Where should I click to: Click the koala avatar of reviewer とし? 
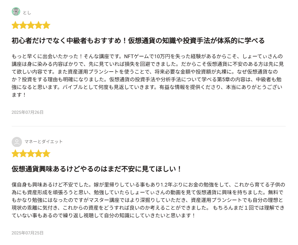click(16, 12)
